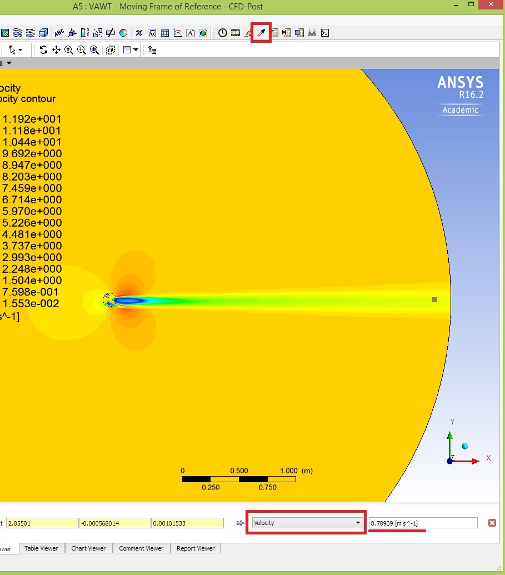Click the probe Z coordinate field 0.00101533

[187, 523]
